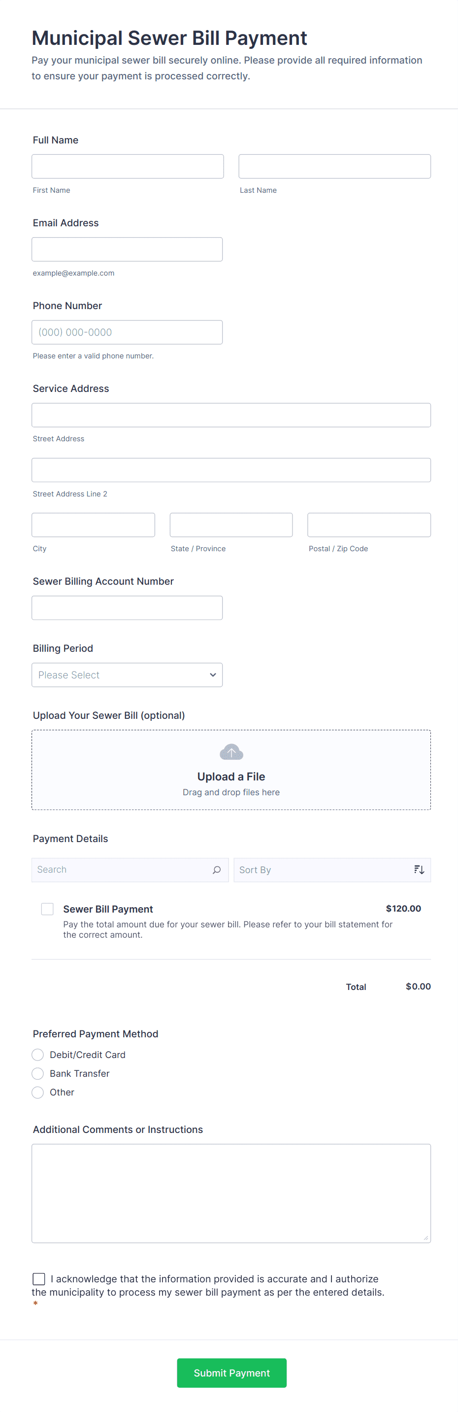458x1412 pixels.
Task: Tick the acknowledgment authorization checkbox
Action: click(x=39, y=1279)
